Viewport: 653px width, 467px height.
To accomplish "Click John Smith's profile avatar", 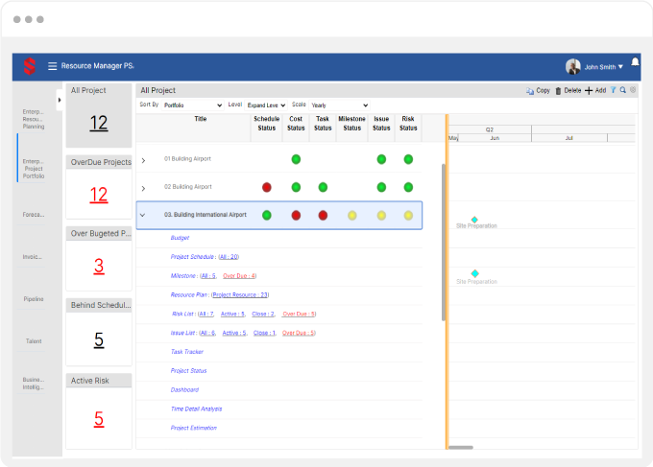I will coord(573,66).
